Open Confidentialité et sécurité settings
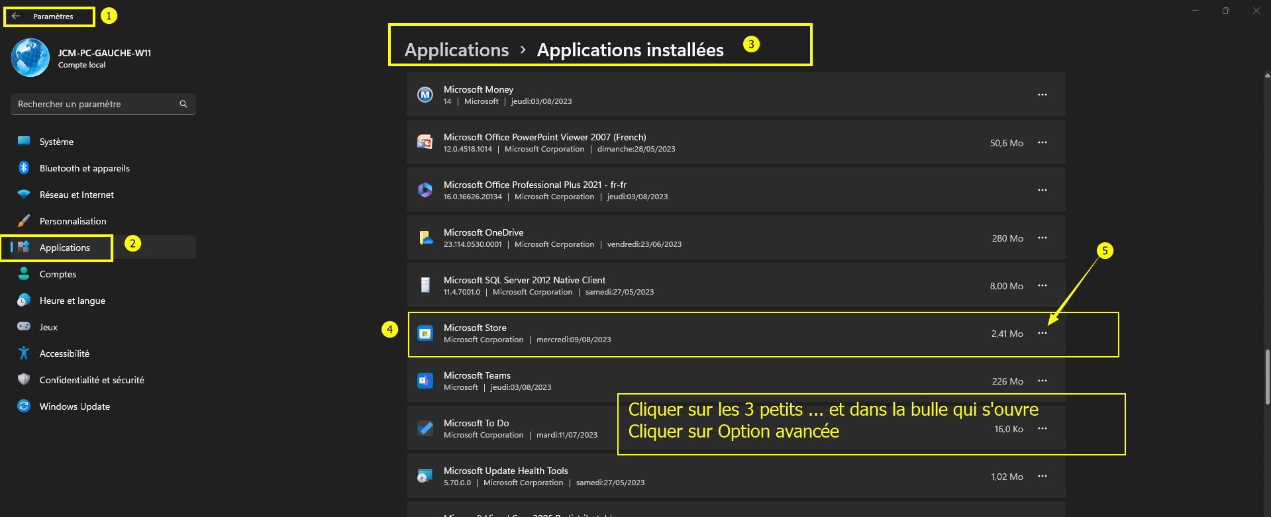This screenshot has width=1271, height=517. click(x=91, y=380)
